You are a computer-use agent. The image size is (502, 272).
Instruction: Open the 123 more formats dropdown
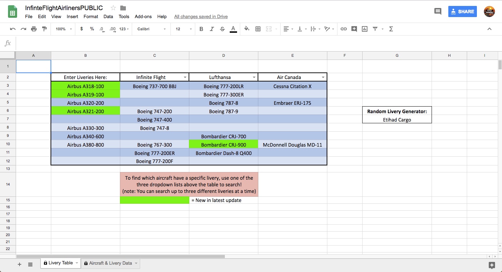[124, 29]
